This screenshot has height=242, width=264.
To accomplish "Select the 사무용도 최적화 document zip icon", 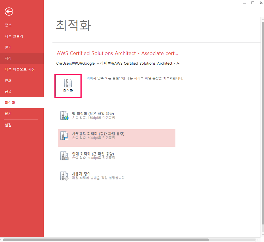I will (64, 136).
